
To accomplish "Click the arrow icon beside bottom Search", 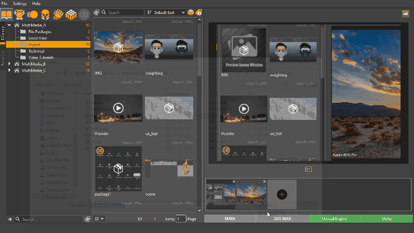I will coord(10,219).
